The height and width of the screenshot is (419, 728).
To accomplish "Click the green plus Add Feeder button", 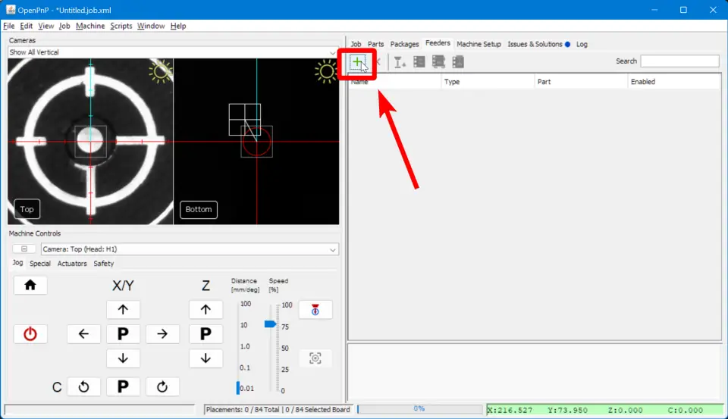I will 357,61.
